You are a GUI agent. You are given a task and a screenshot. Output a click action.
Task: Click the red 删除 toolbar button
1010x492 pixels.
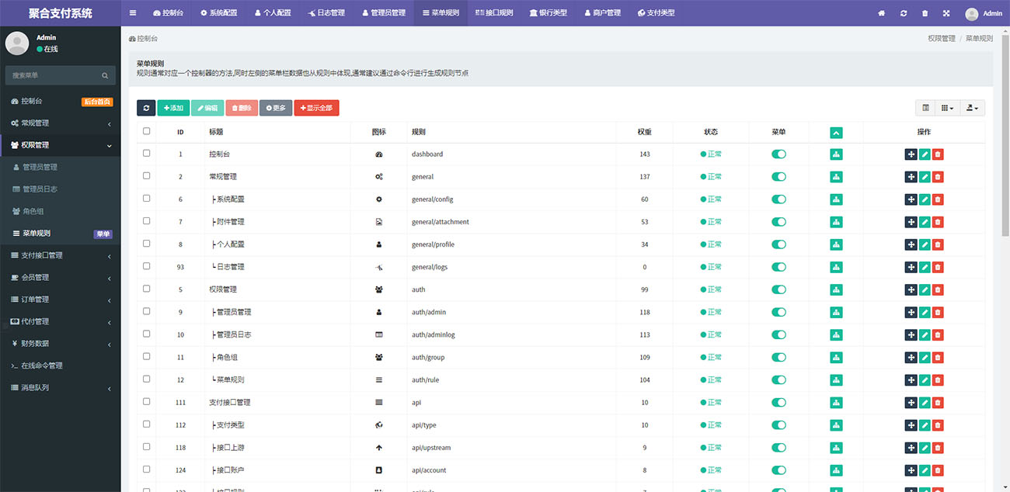point(242,108)
